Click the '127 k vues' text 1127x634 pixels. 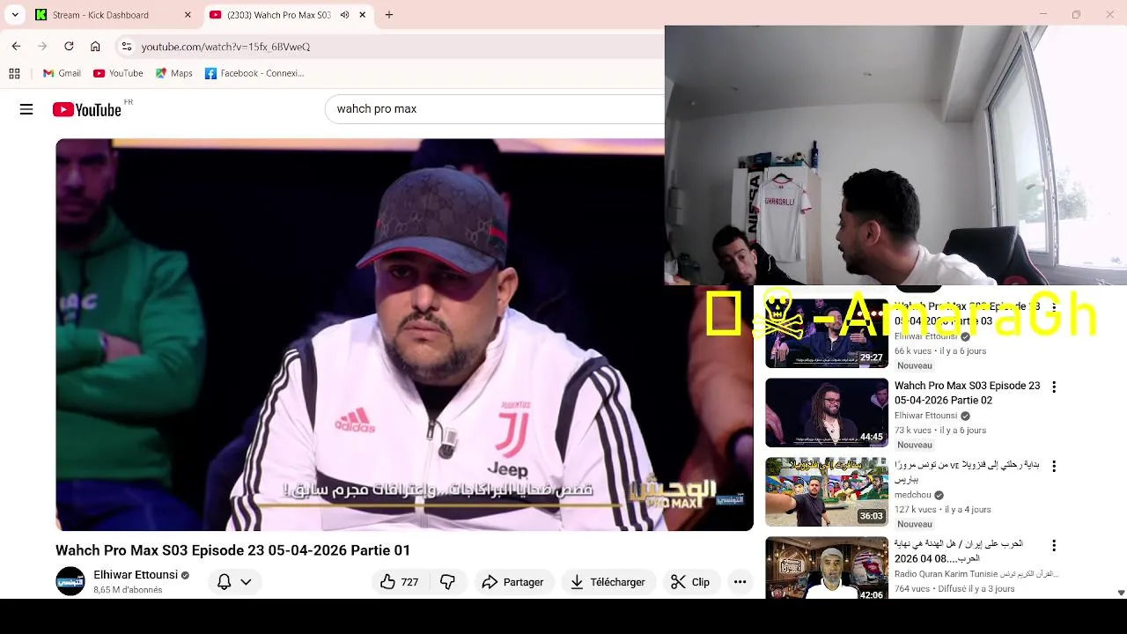916,510
